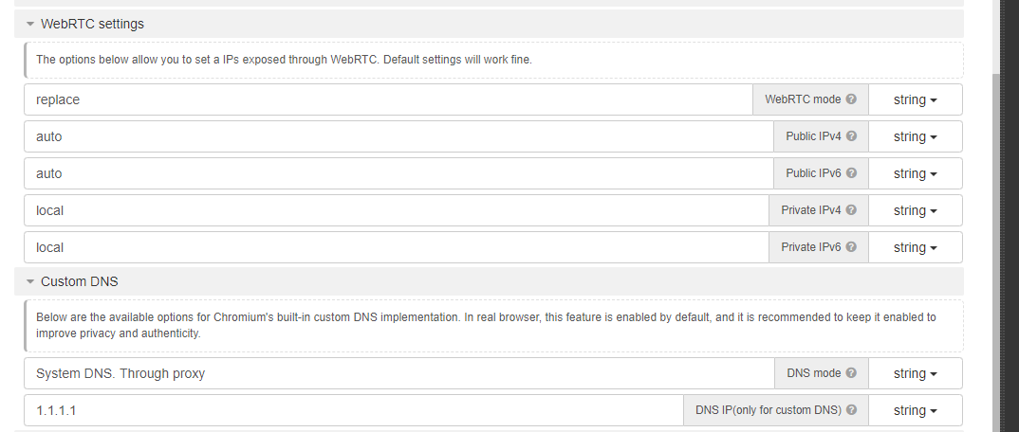The image size is (1019, 432).
Task: Click help icon beside Public IPv4
Action: (x=851, y=136)
